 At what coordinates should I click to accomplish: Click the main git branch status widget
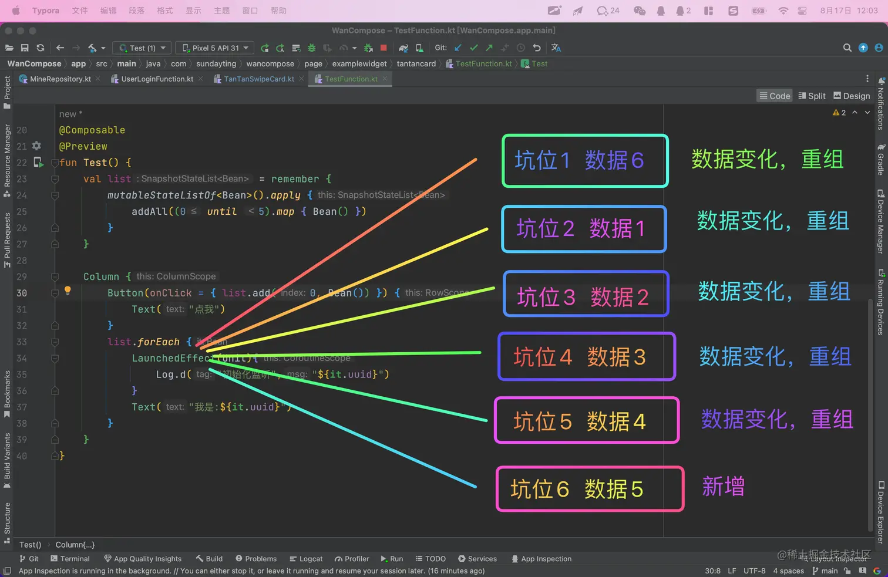(825, 571)
